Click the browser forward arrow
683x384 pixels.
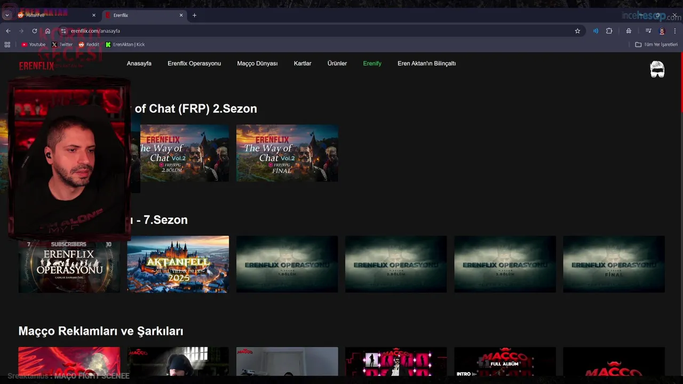coord(21,31)
